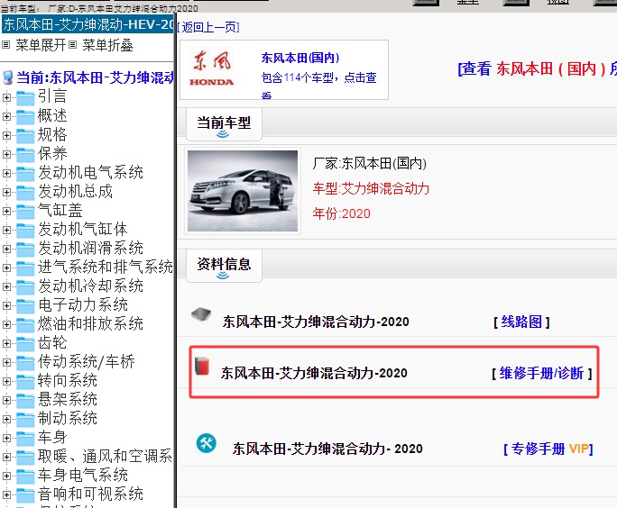Select the 引言 tree item

coord(52,96)
